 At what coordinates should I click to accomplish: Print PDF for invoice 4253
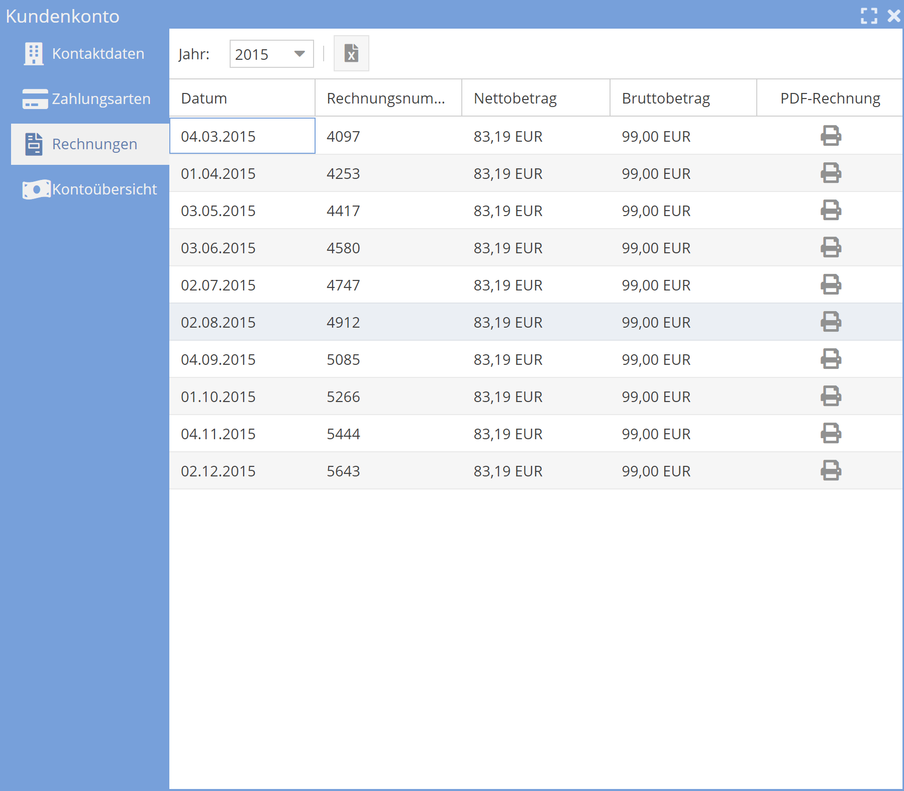[831, 173]
